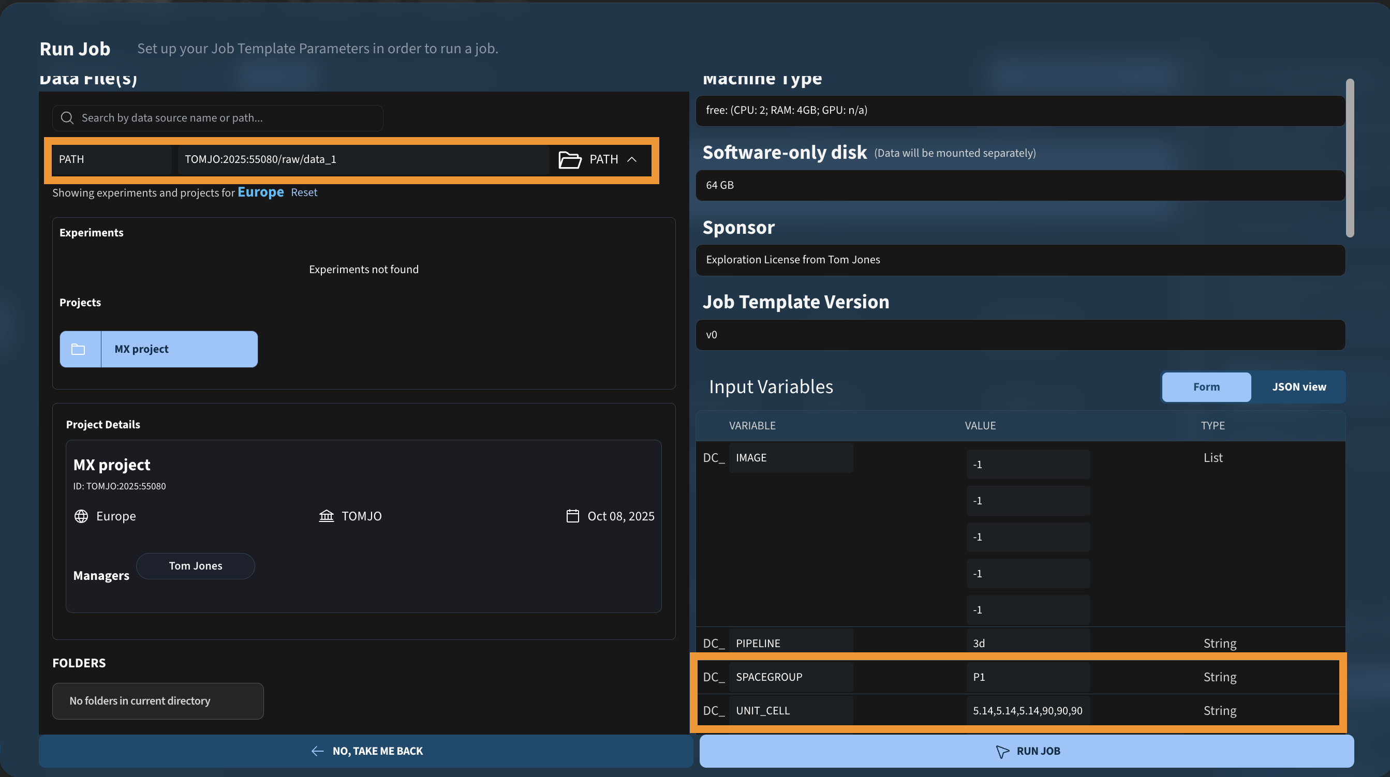
Task: Open the Machine Type dropdown
Action: click(x=1020, y=111)
